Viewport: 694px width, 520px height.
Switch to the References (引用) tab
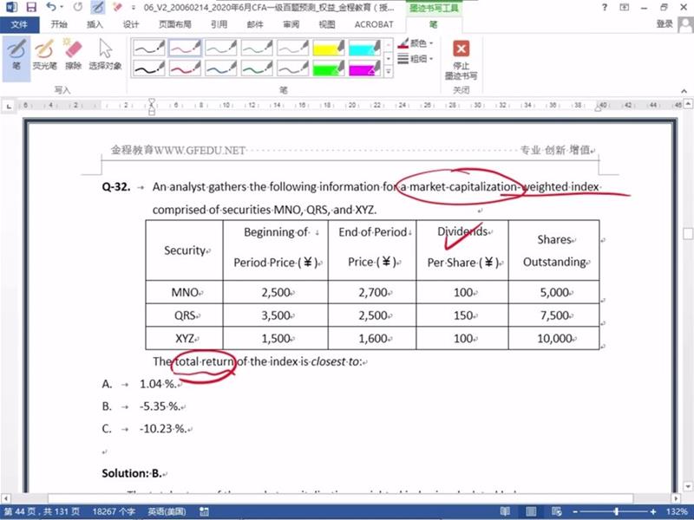click(x=219, y=24)
